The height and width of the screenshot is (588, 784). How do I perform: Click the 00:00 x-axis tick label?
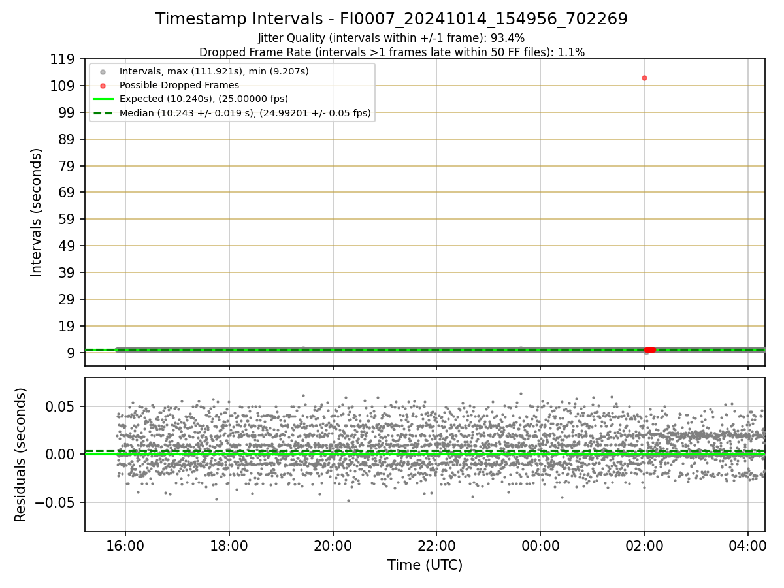click(x=540, y=546)
